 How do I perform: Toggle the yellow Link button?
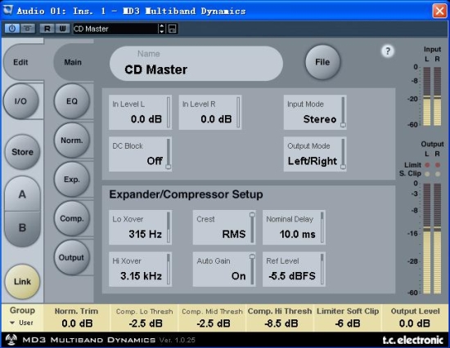[x=22, y=282]
